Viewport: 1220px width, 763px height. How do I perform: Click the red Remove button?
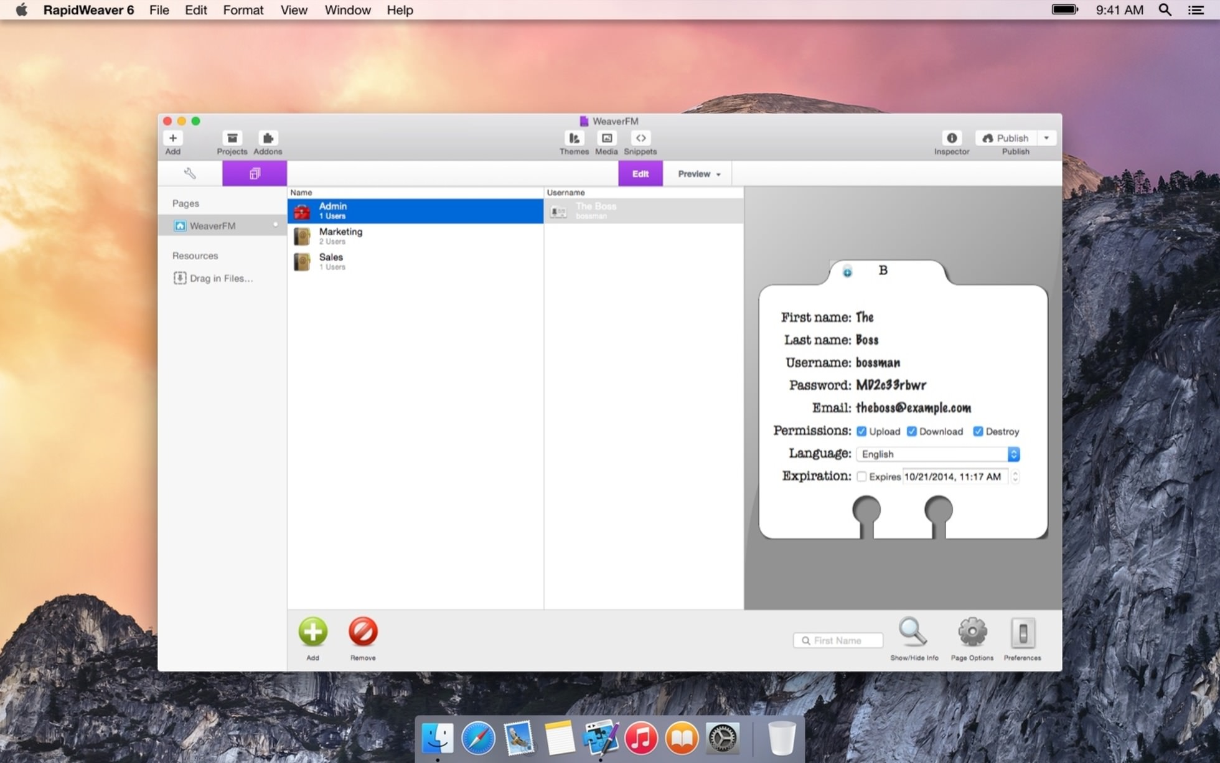pos(363,632)
